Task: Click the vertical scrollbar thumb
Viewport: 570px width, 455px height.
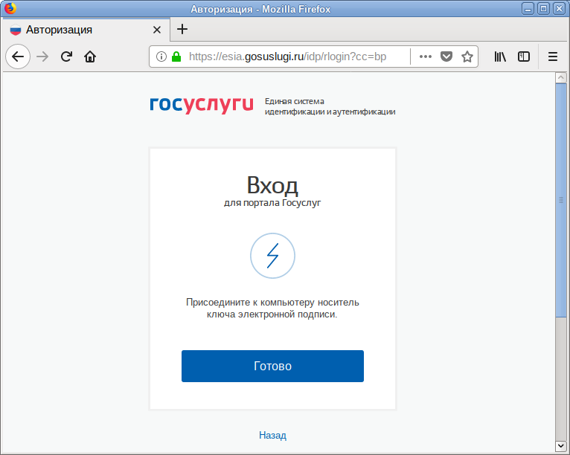Action: click(561, 200)
